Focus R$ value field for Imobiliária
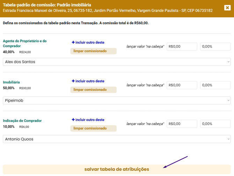 [x=182, y=85]
